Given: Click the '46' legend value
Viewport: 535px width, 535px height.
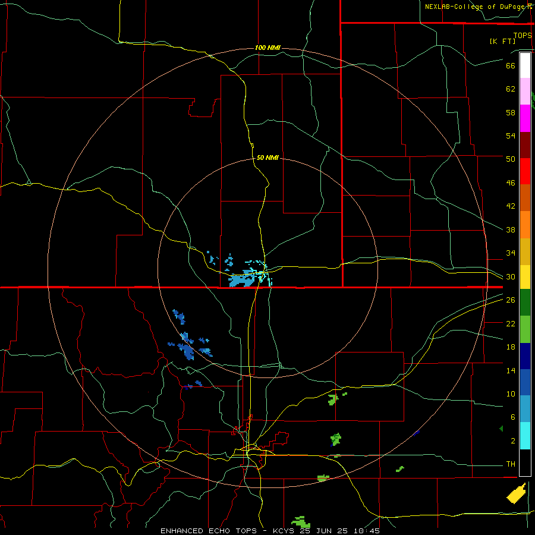Looking at the screenshot, I should click(511, 183).
